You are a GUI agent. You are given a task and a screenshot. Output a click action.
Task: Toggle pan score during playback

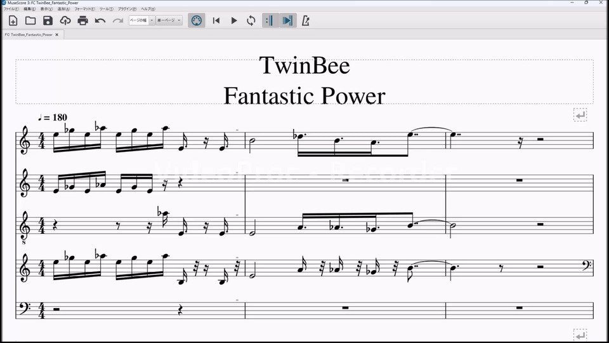coord(288,20)
